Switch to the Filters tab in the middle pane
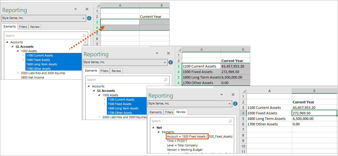This screenshot has height=156, width=338. tap(104, 71)
